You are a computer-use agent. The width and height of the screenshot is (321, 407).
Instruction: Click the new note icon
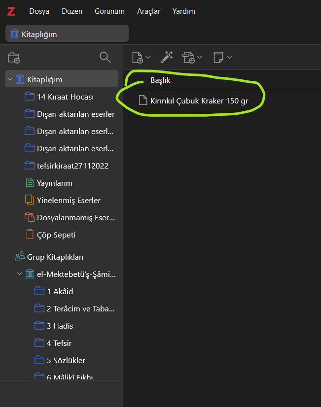218,57
